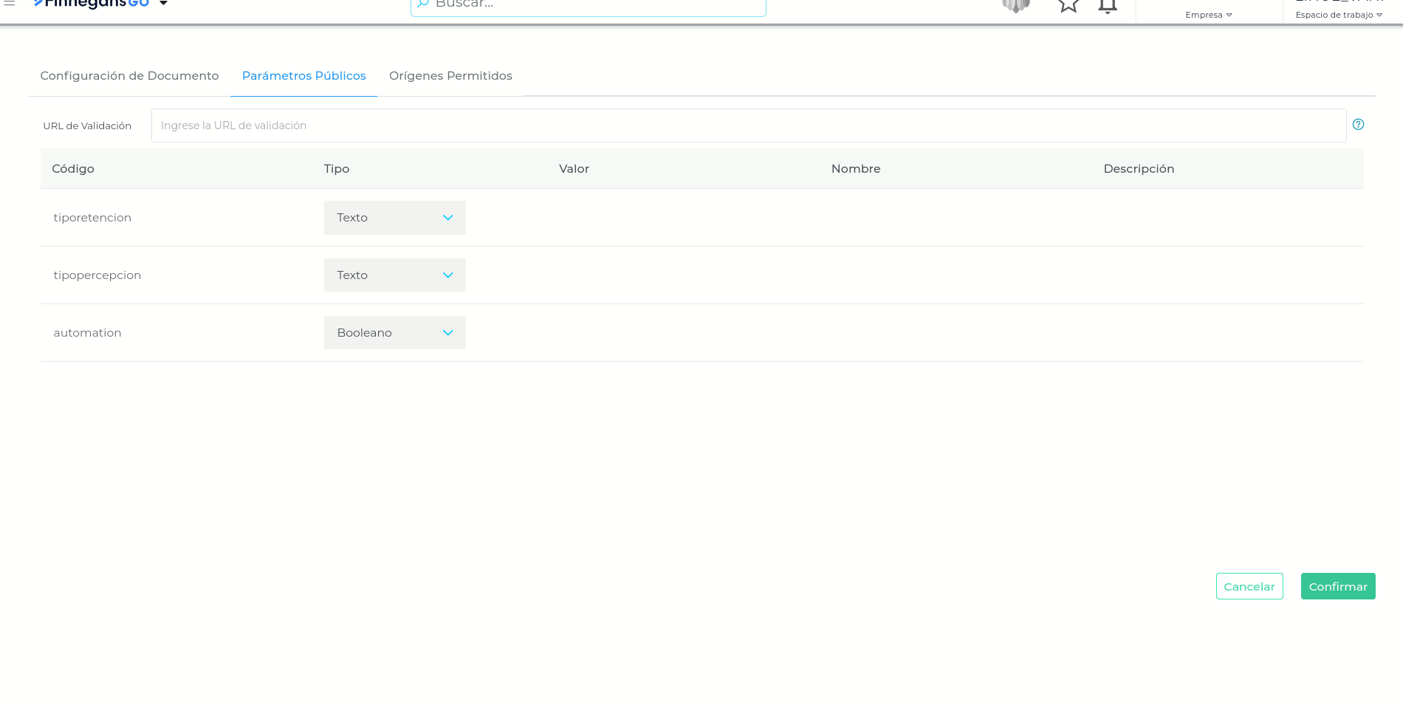Click the Tipo column header

[337, 169]
